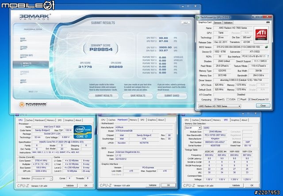Switch to the Sensors tab in GPU-Z

click(218, 22)
